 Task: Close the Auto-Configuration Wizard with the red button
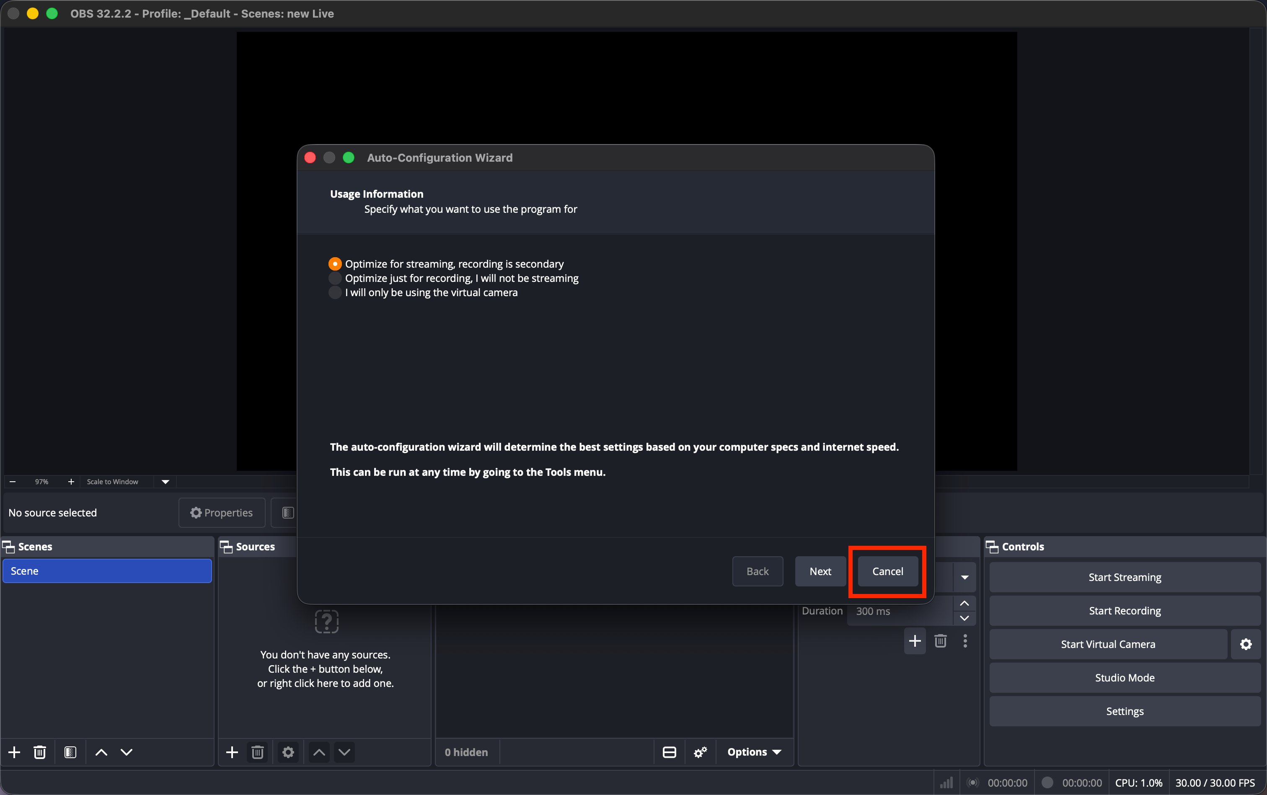point(310,158)
